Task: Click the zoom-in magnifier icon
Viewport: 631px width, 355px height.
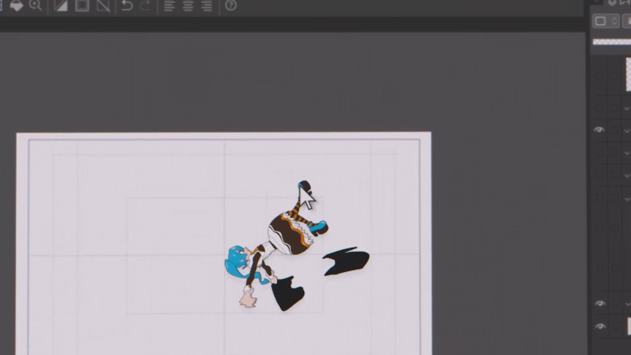Action: tap(35, 5)
